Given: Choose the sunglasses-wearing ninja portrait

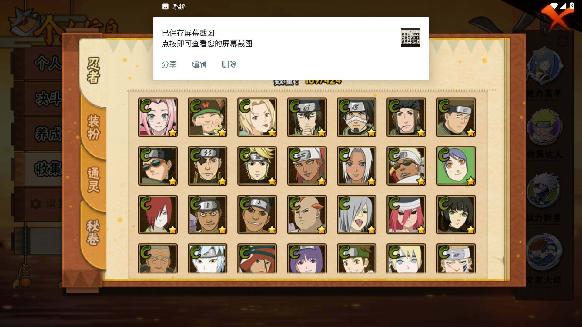Looking at the screenshot, I should [x=158, y=166].
